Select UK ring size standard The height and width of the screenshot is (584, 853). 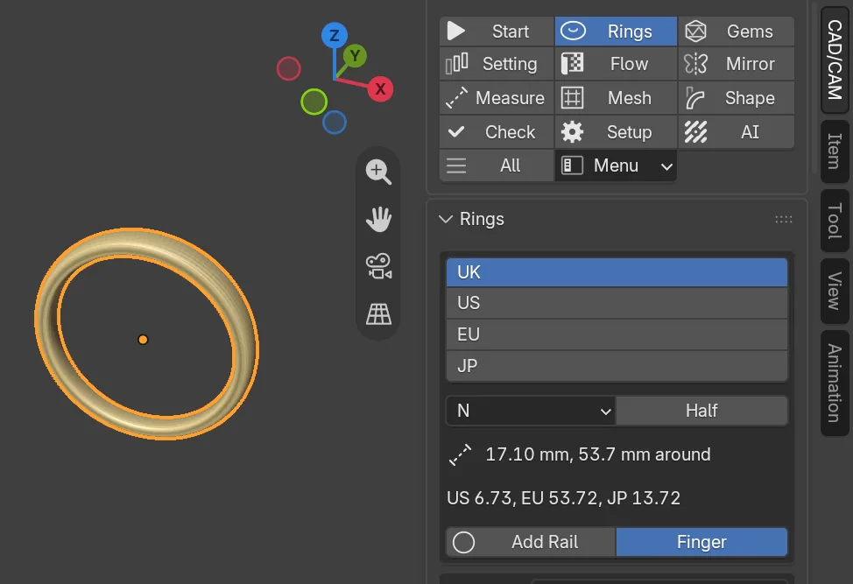coord(617,272)
